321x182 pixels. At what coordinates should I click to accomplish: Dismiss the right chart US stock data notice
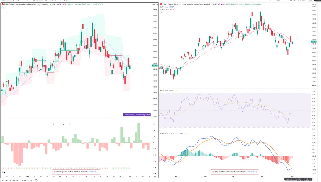pos(256,172)
